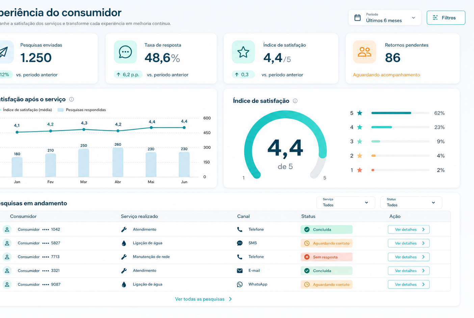Click the Jun line point labeled 4,4
The width and height of the screenshot is (474, 318).
tap(184, 128)
